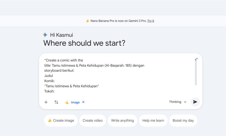Choose the Write anything suggestion

[x=122, y=121]
